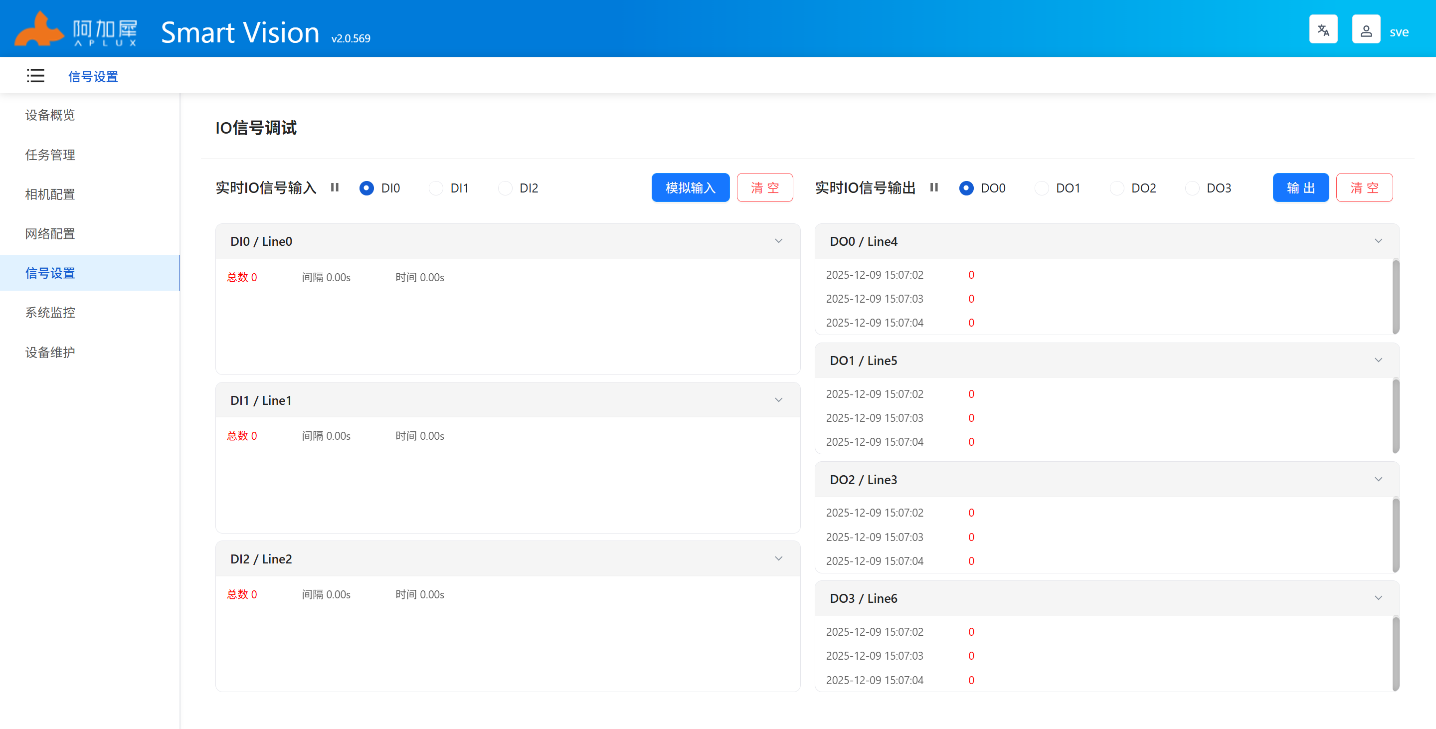Open the user account icon

[1366, 30]
